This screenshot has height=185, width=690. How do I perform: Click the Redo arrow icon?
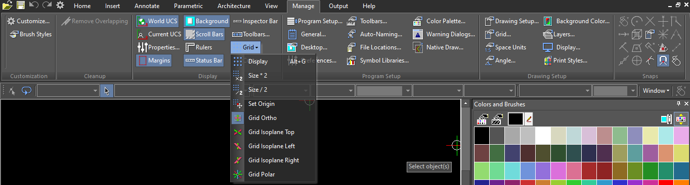coord(47,6)
